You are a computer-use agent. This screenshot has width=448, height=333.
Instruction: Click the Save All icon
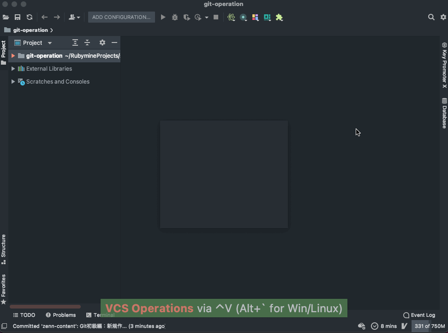point(18,17)
